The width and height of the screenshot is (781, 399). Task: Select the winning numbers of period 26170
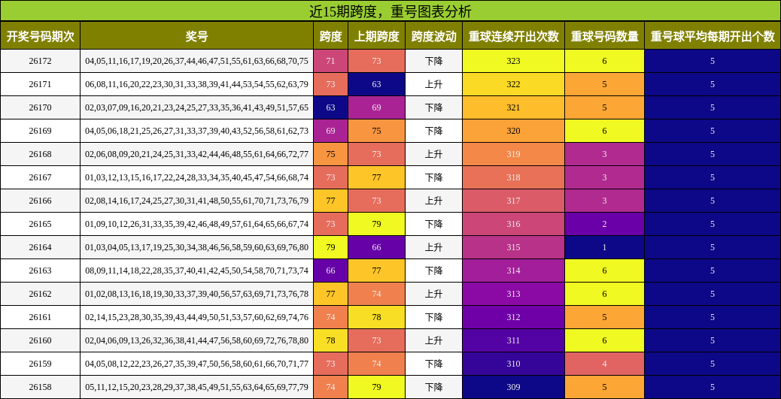pyautogui.click(x=196, y=107)
